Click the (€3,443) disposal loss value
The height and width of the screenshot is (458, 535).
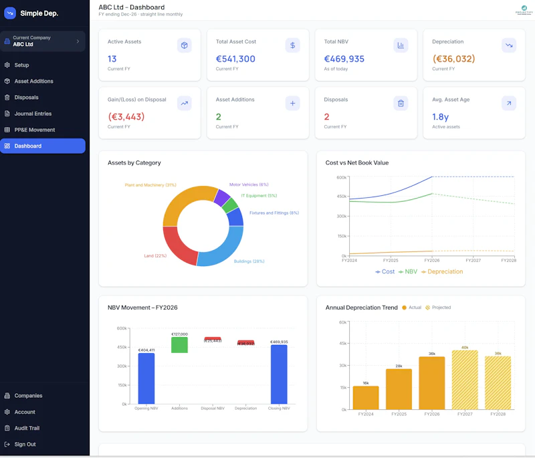click(126, 117)
